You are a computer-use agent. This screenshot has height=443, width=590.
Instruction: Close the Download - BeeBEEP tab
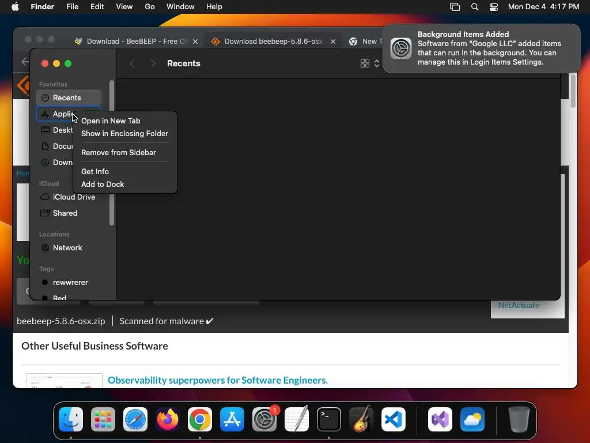195,42
